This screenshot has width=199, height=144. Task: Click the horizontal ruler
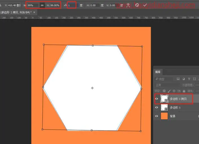point(99,17)
